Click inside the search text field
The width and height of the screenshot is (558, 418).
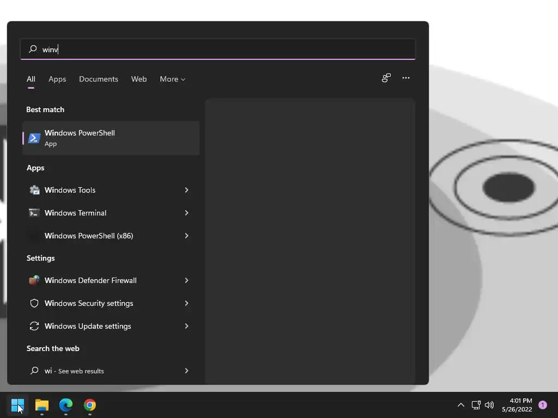point(218,49)
